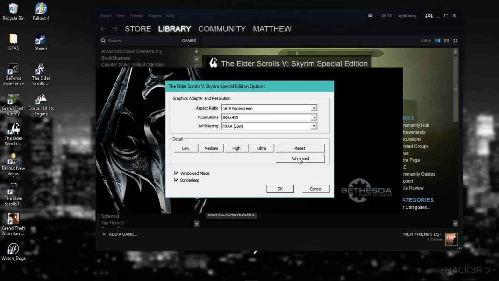Screen dimensions: 499x281
Task: Open notifications via the envelope icon
Action: click(370, 15)
